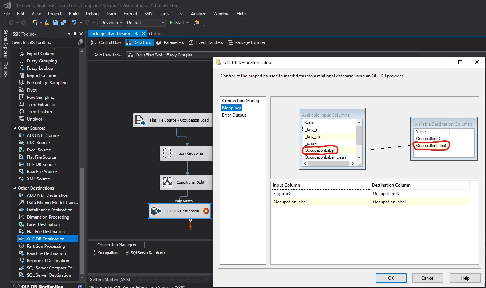The width and height of the screenshot is (486, 288).
Task: Select Percentage Sampling in the toolbox
Action: tap(47, 83)
